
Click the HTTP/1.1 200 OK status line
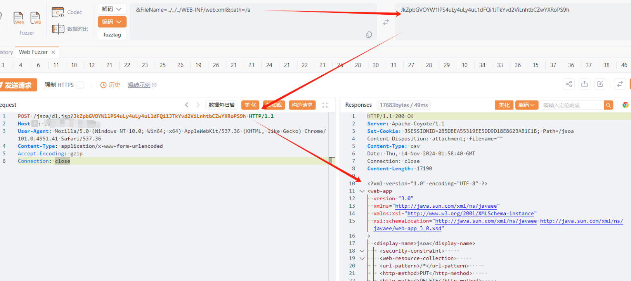click(x=390, y=116)
